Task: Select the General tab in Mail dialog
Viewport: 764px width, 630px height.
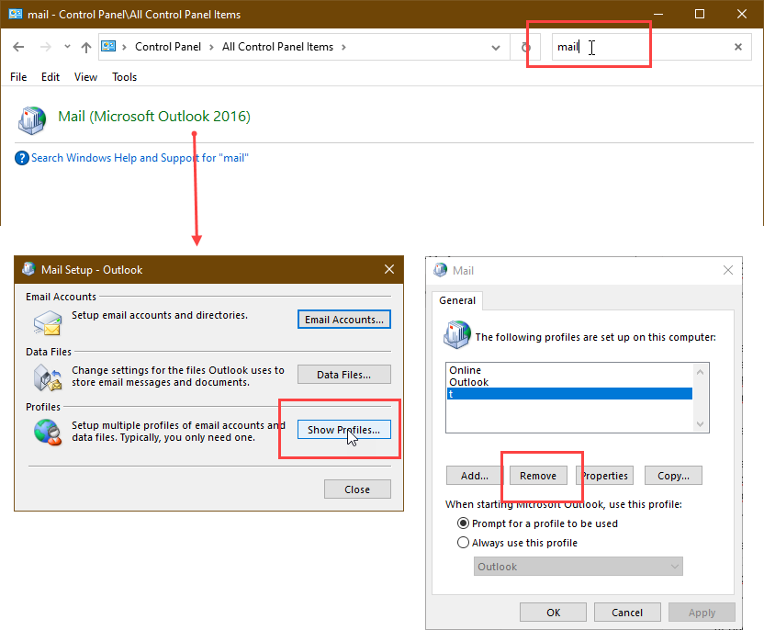Action: coord(457,300)
